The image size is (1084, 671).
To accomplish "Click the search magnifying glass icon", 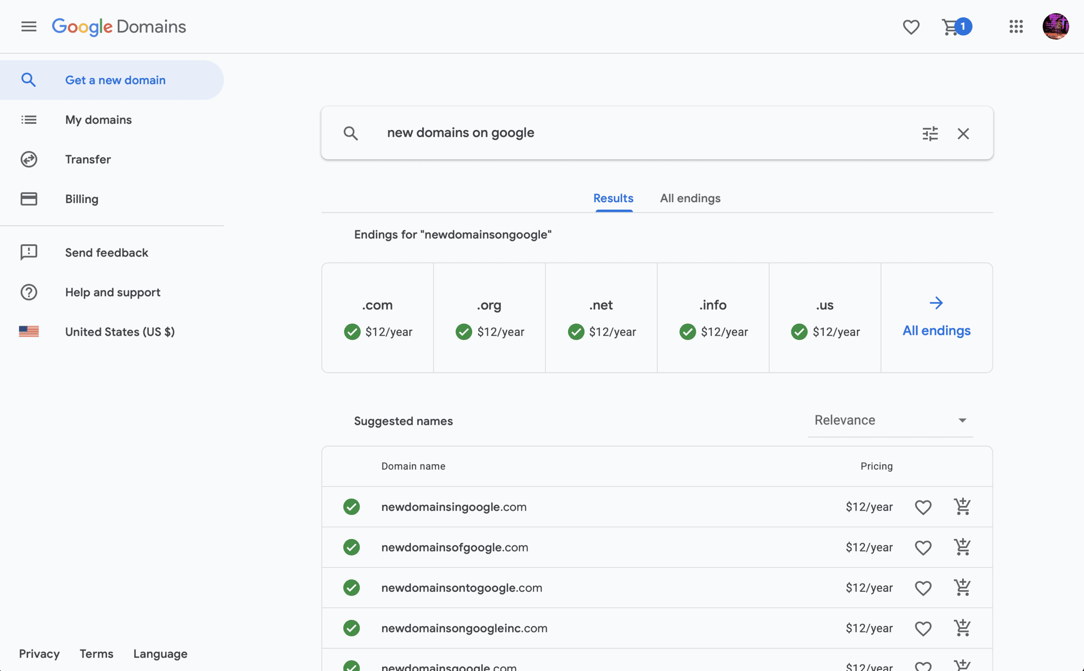I will pyautogui.click(x=350, y=133).
